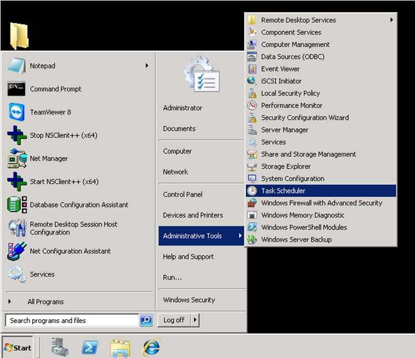Open Share and Storage Management

pos(321,154)
